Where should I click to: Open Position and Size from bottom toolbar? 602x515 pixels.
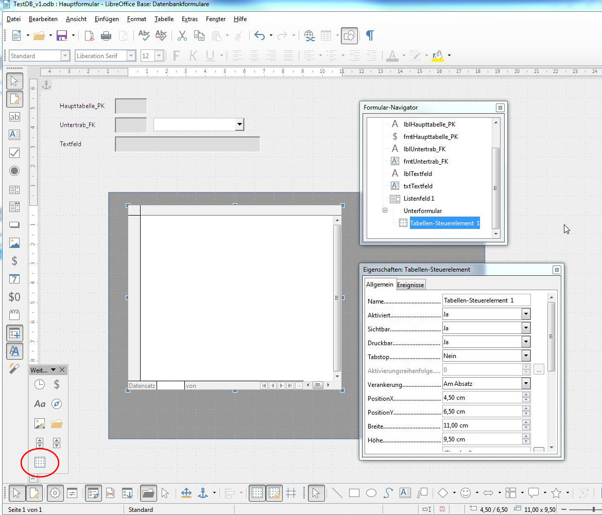(x=186, y=493)
